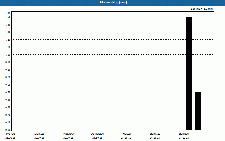Click the 0,40 y-axis value
225x141 pixels.
click(8, 100)
